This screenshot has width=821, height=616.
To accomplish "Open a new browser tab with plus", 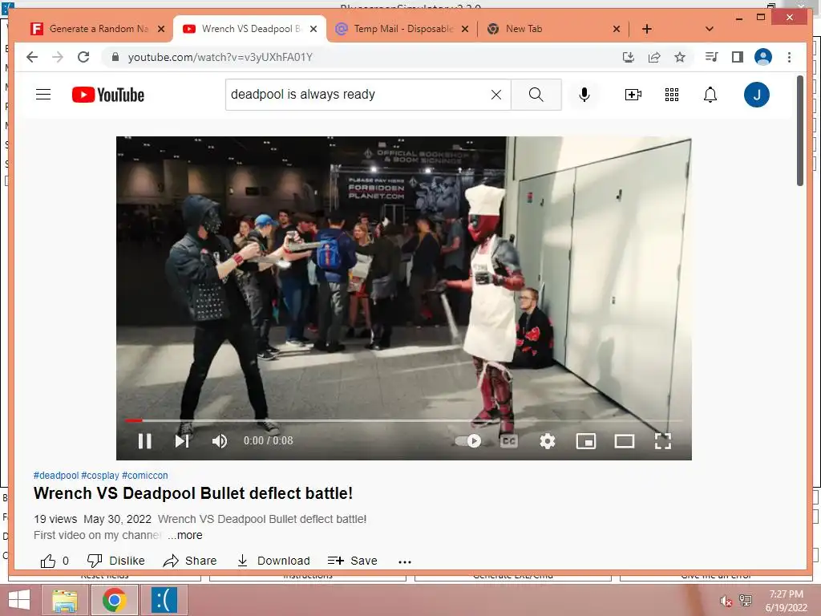I will (647, 29).
